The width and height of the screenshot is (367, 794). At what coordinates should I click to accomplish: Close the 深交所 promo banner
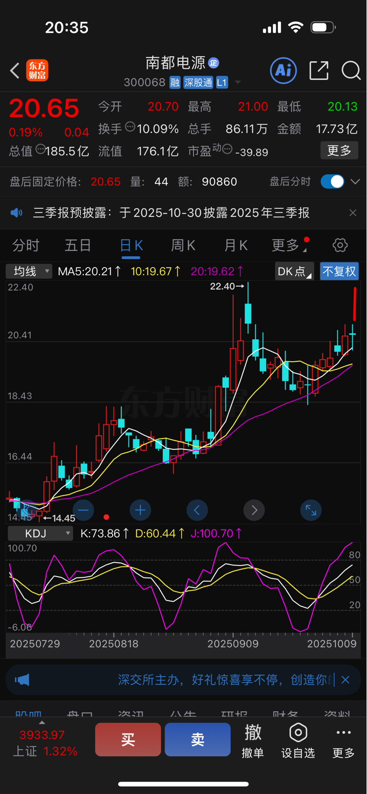coord(346,680)
